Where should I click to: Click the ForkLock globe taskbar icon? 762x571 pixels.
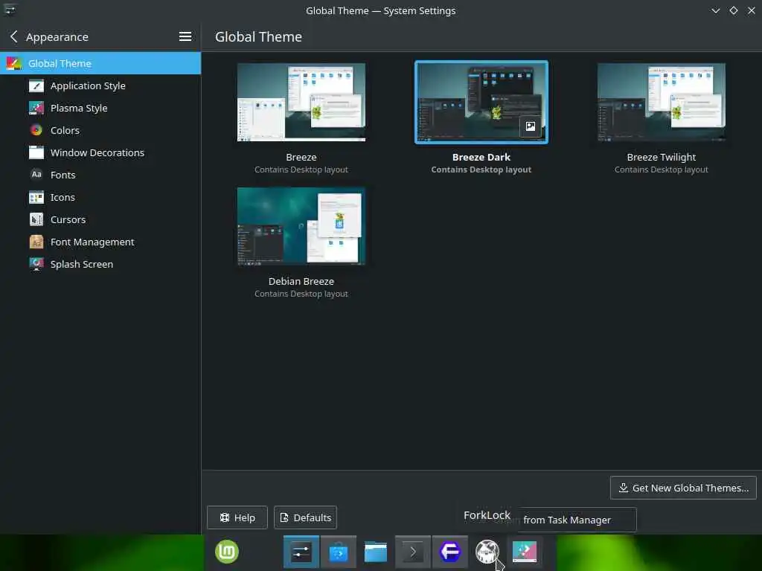(x=487, y=552)
